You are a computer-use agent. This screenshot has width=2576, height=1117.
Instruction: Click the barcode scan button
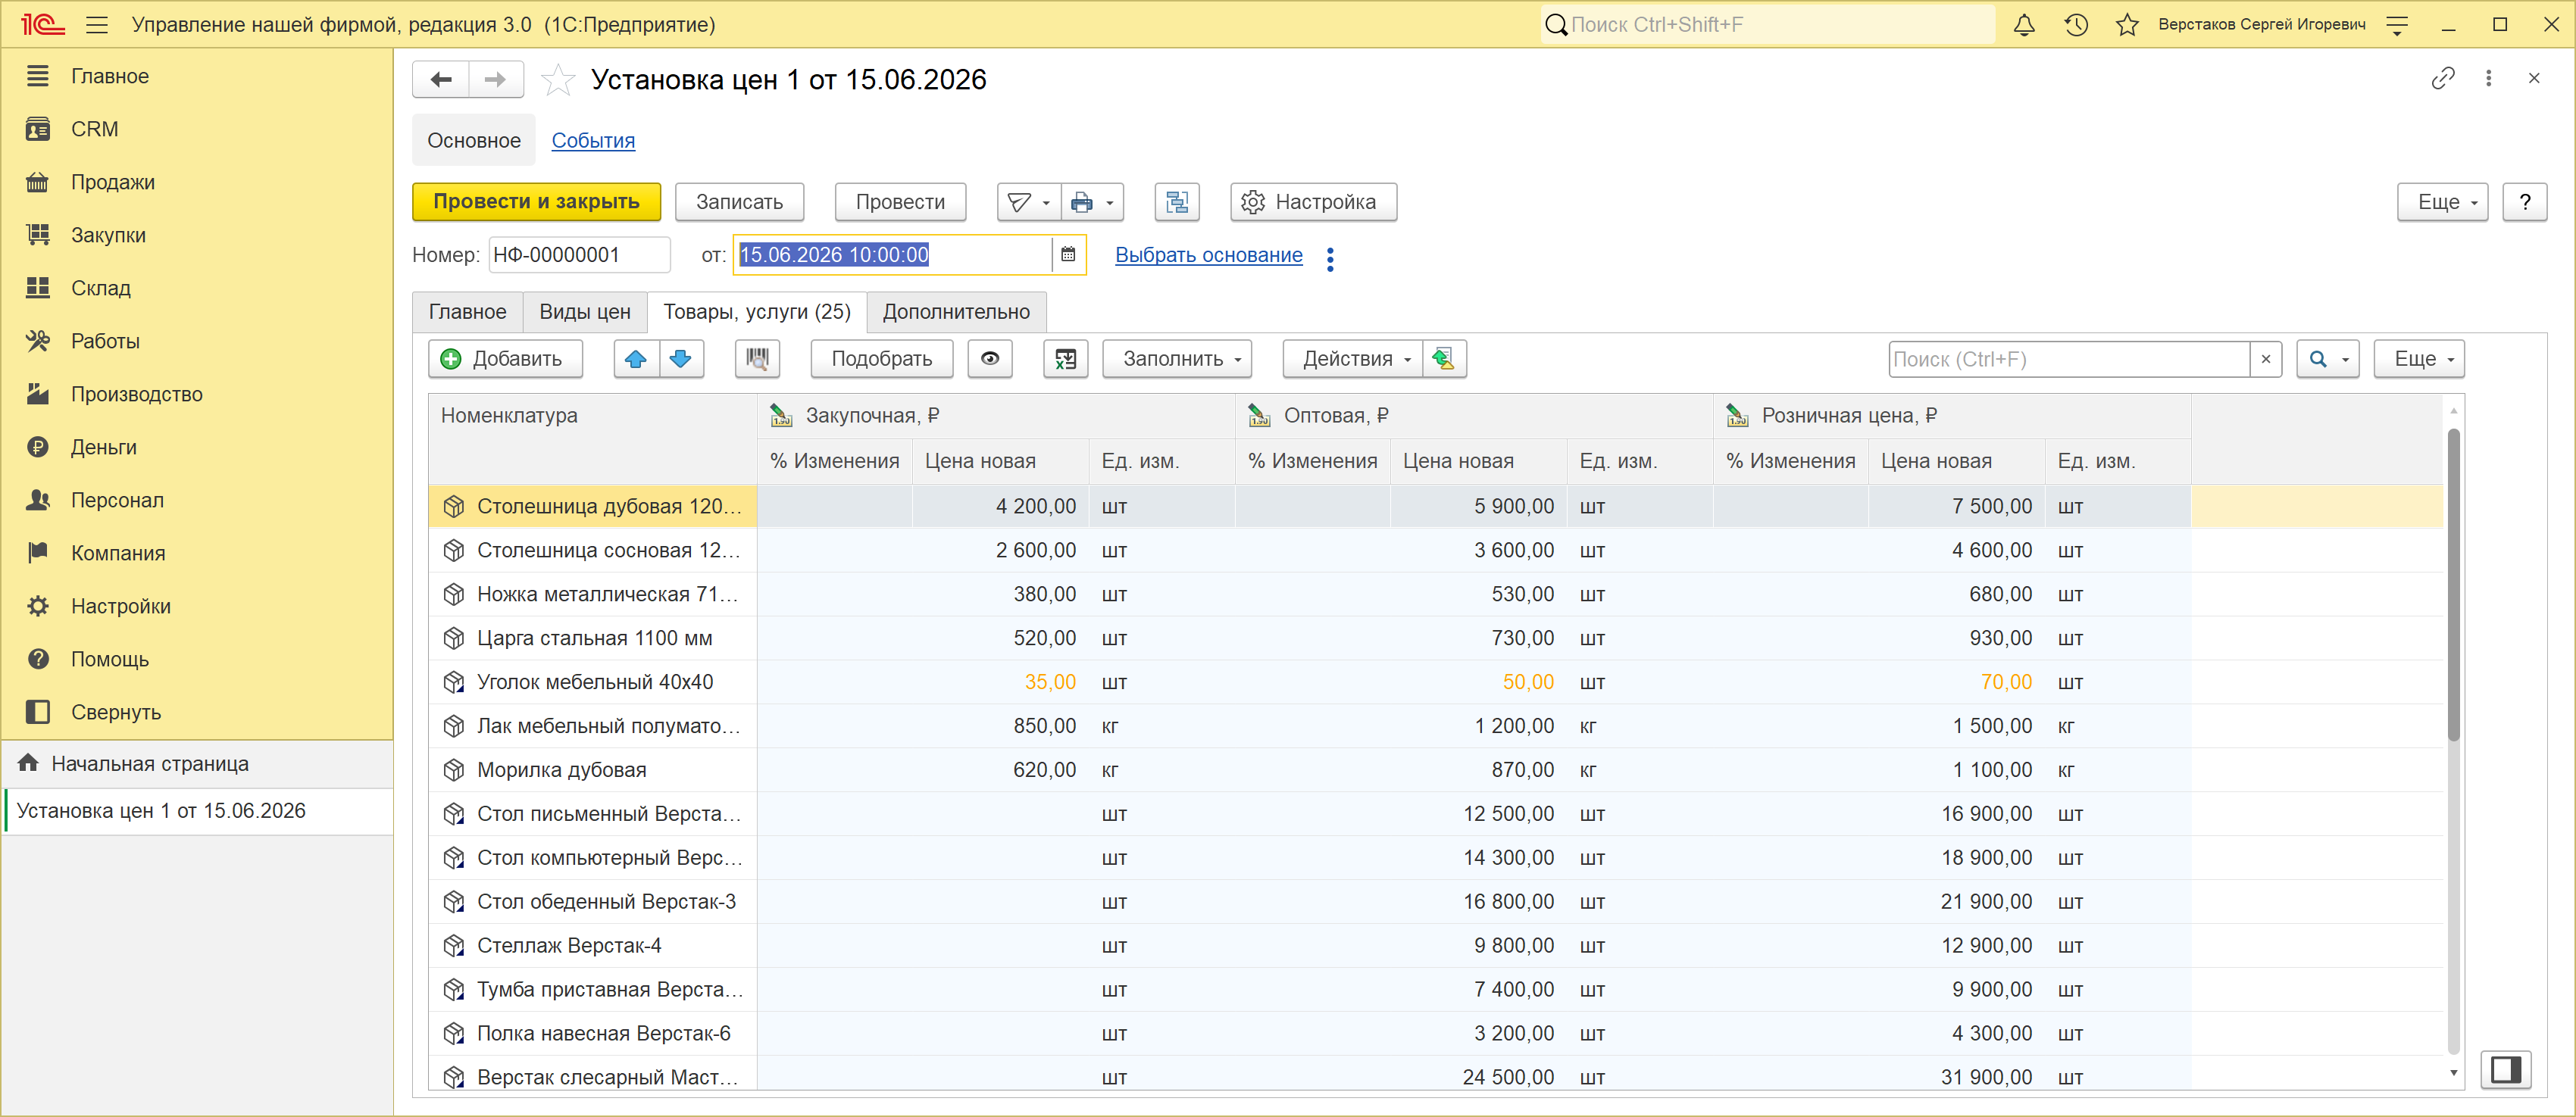point(758,360)
